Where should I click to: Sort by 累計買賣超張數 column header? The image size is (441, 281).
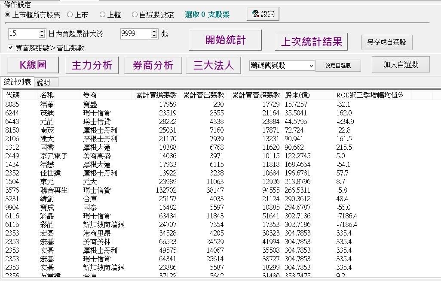pyautogui.click(x=256, y=95)
